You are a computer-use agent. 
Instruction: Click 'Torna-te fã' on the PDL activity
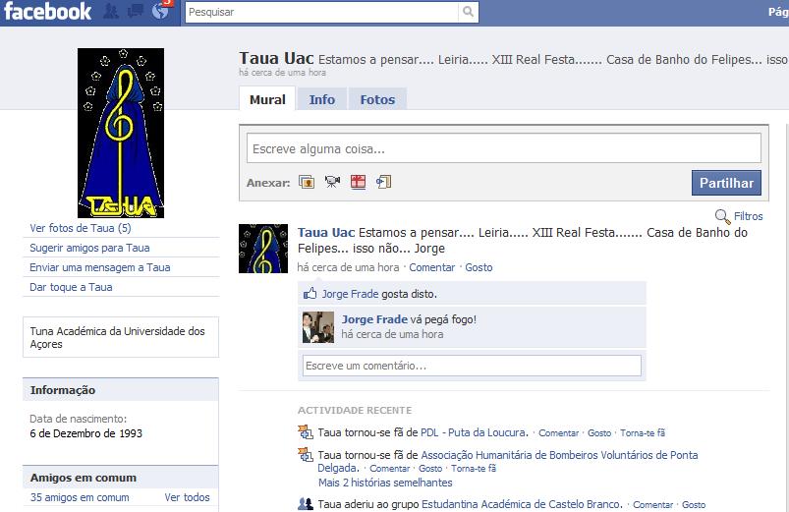point(643,433)
